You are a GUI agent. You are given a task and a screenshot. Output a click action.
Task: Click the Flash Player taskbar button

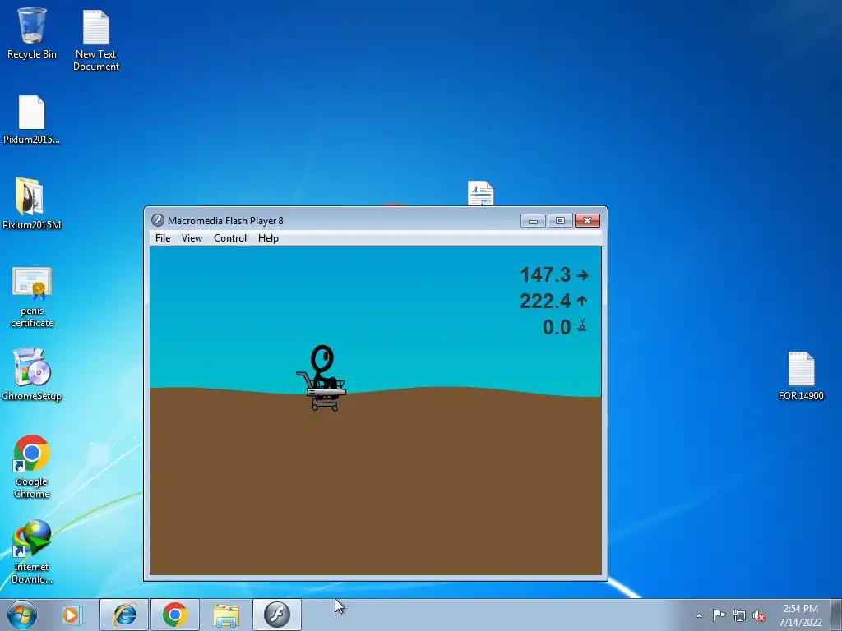277,615
